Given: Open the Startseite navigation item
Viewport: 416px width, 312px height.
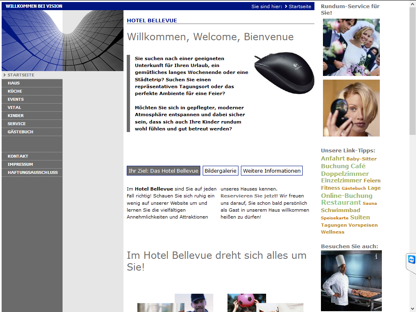Looking at the screenshot, I should click(21, 75).
